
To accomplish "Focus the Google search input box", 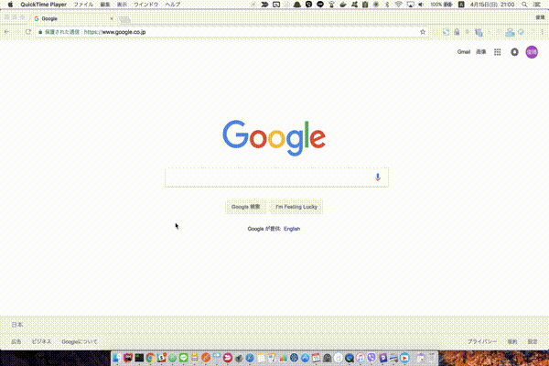I will click(x=276, y=178).
